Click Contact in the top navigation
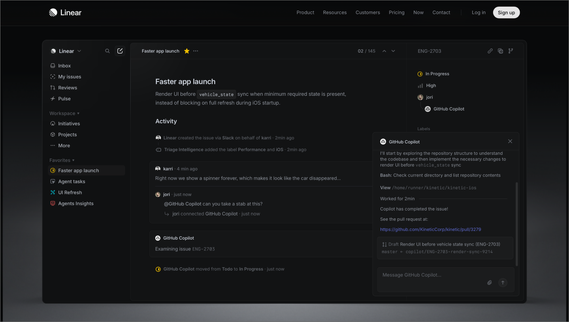The height and width of the screenshot is (322, 569). click(441, 13)
